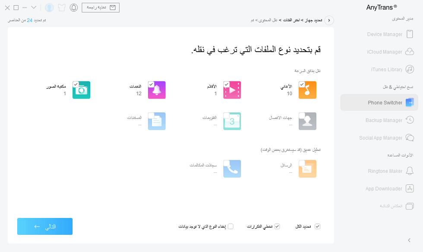The height and width of the screenshot is (252, 423).
Task: Click Ringtones count value 12
Action: coord(139,93)
